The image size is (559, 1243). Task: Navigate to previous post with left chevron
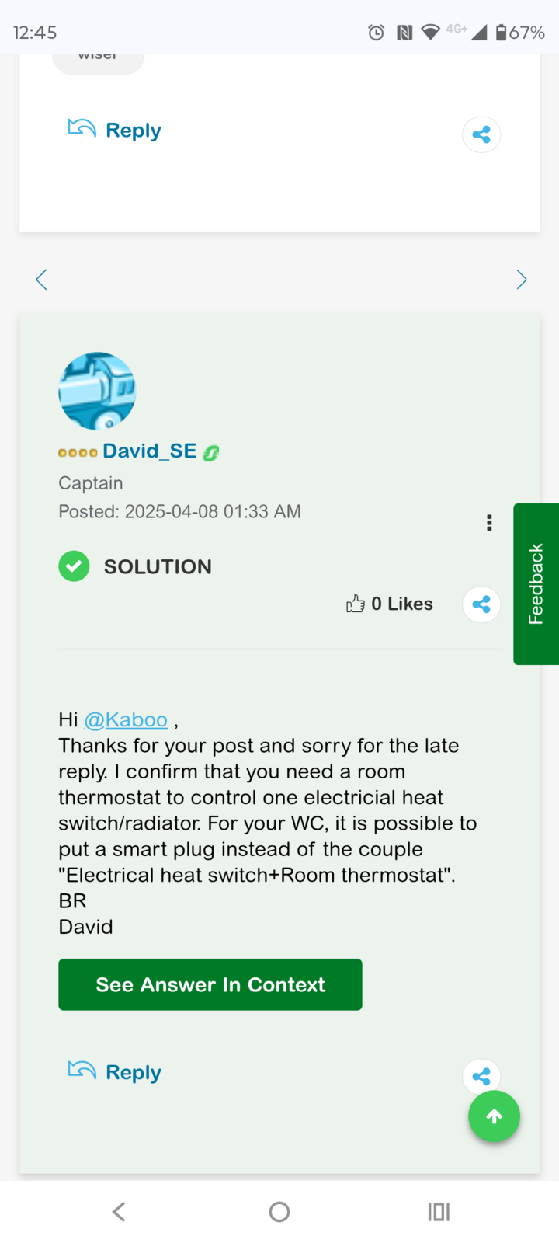41,279
